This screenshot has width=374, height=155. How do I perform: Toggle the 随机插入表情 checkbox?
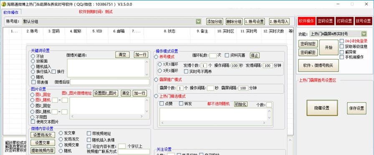[x=89, y=140]
